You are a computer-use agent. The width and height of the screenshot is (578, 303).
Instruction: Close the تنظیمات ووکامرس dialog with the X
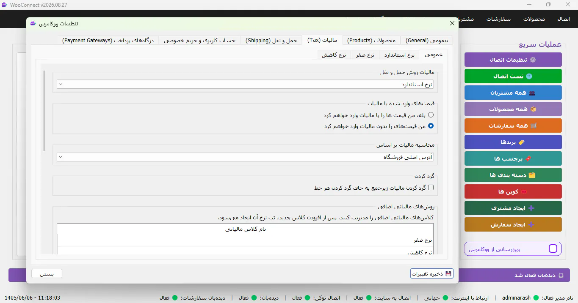click(452, 23)
